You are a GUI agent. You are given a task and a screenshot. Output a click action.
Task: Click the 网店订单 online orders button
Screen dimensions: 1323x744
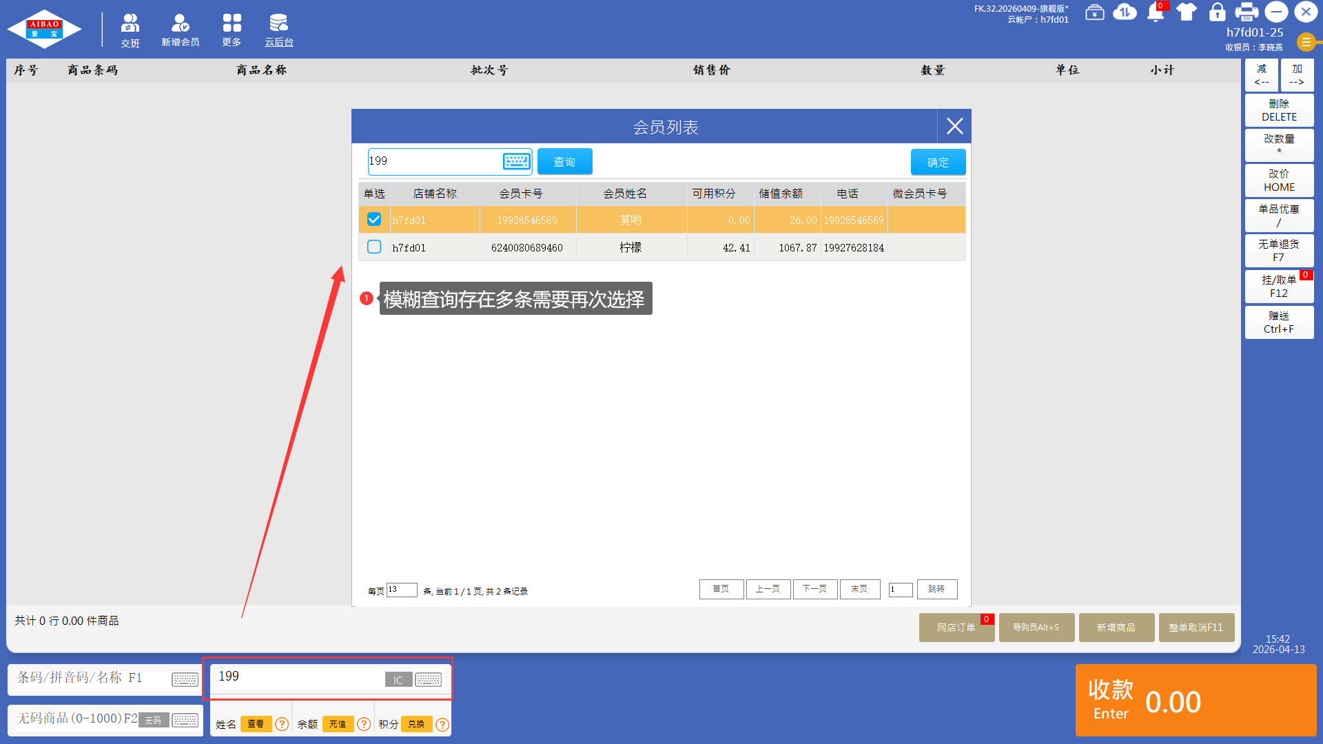[x=956, y=628]
